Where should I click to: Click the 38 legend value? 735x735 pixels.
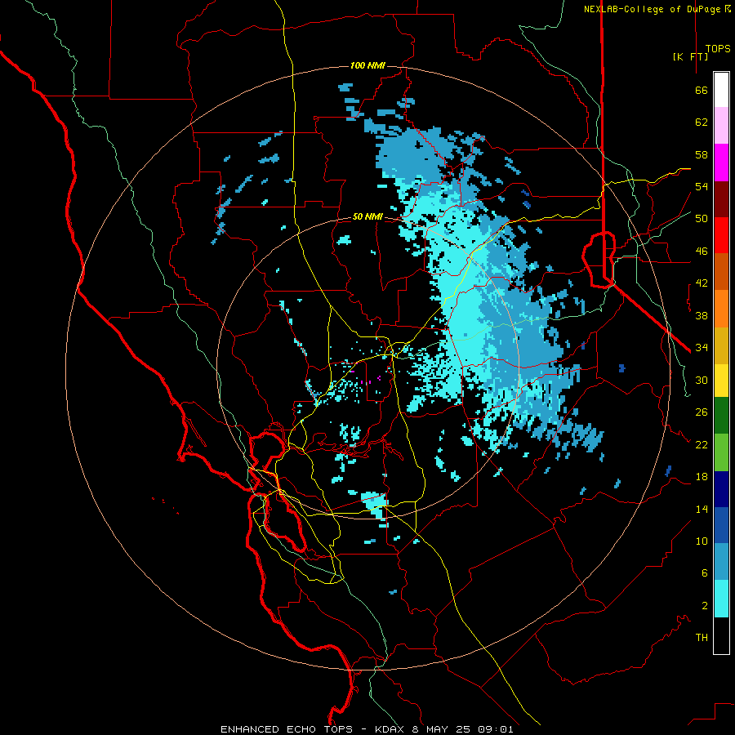tap(702, 315)
